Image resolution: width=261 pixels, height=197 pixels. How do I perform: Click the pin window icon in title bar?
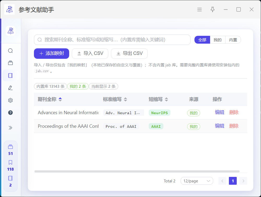212,9
